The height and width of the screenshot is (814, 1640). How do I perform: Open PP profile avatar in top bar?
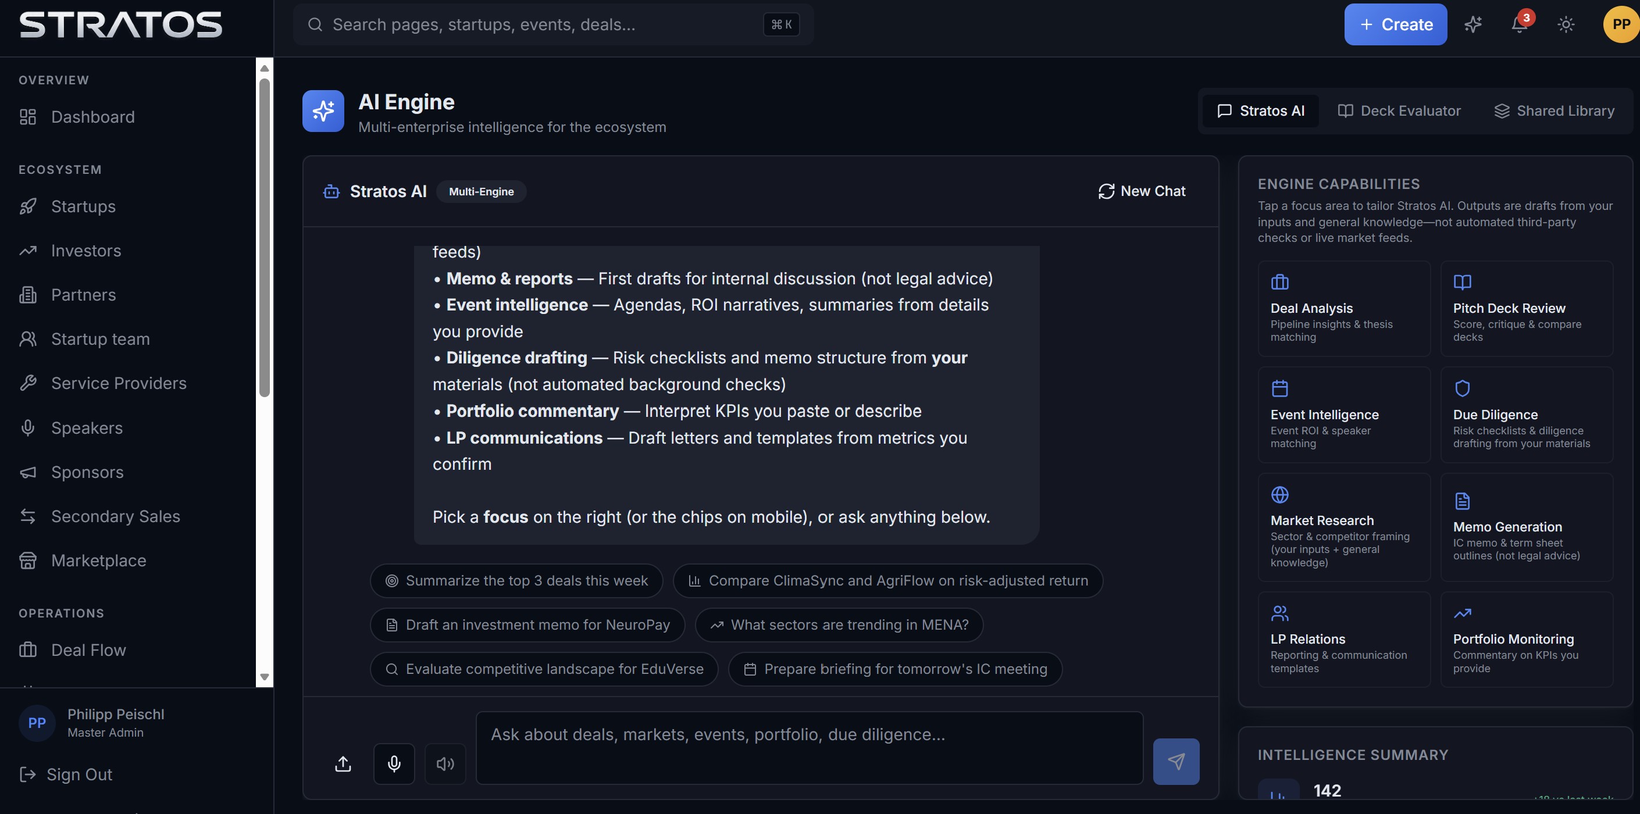coord(1621,24)
